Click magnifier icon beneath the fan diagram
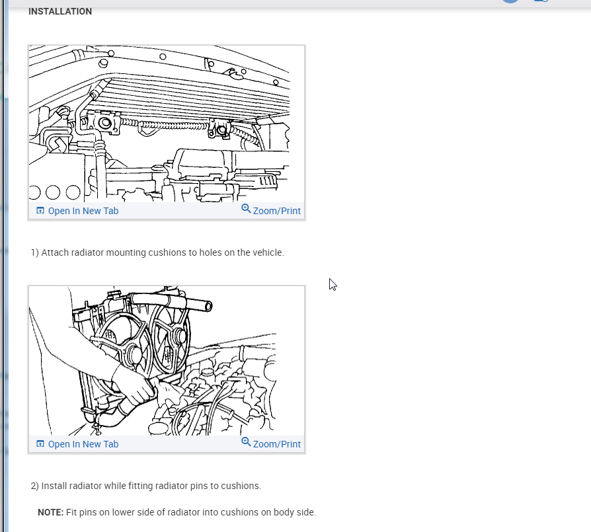Viewport: 591px width, 532px height. click(x=246, y=441)
